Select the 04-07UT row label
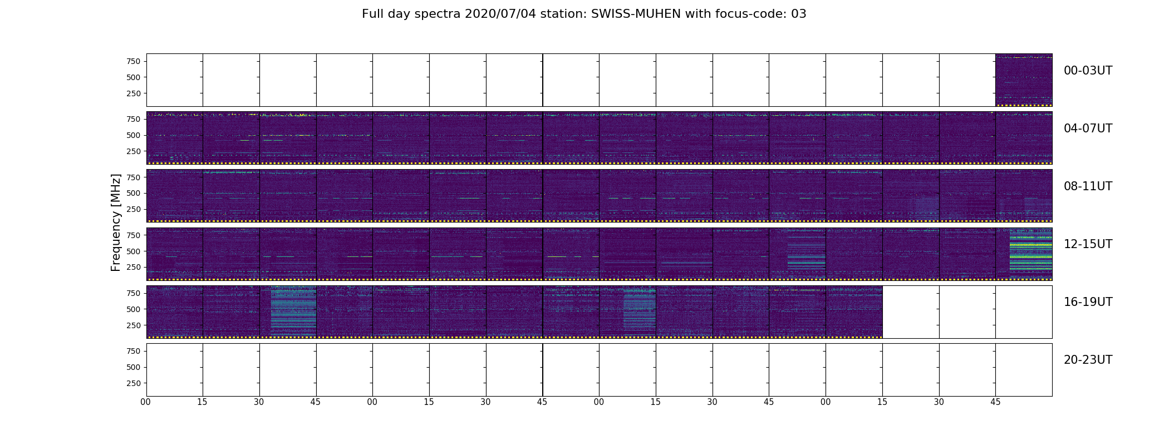The height and width of the screenshot is (445, 1169). tap(1088, 128)
